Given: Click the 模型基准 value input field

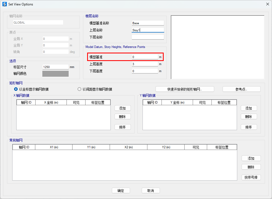Looking at the screenshot, I should [145, 57].
